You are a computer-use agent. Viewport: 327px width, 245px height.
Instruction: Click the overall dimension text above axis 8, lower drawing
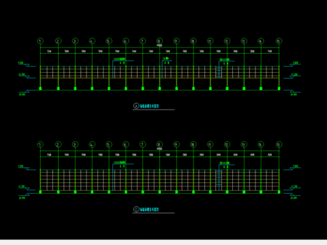[159, 149]
